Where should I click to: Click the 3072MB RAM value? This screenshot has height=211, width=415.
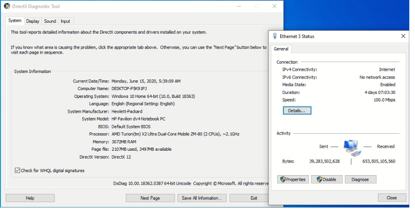pyautogui.click(x=124, y=142)
